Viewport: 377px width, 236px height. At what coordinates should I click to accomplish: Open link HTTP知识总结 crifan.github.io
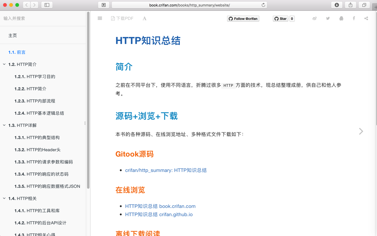click(x=159, y=214)
